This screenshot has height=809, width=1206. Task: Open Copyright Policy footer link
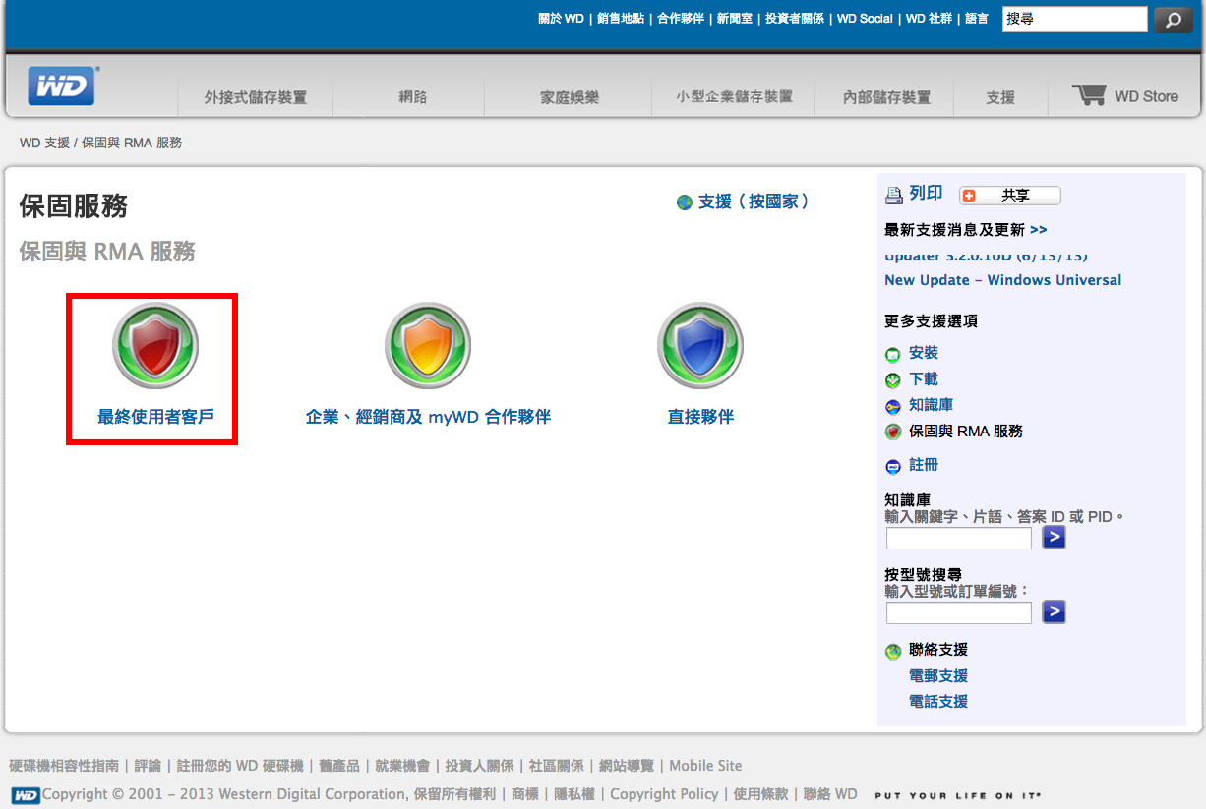coord(664,794)
